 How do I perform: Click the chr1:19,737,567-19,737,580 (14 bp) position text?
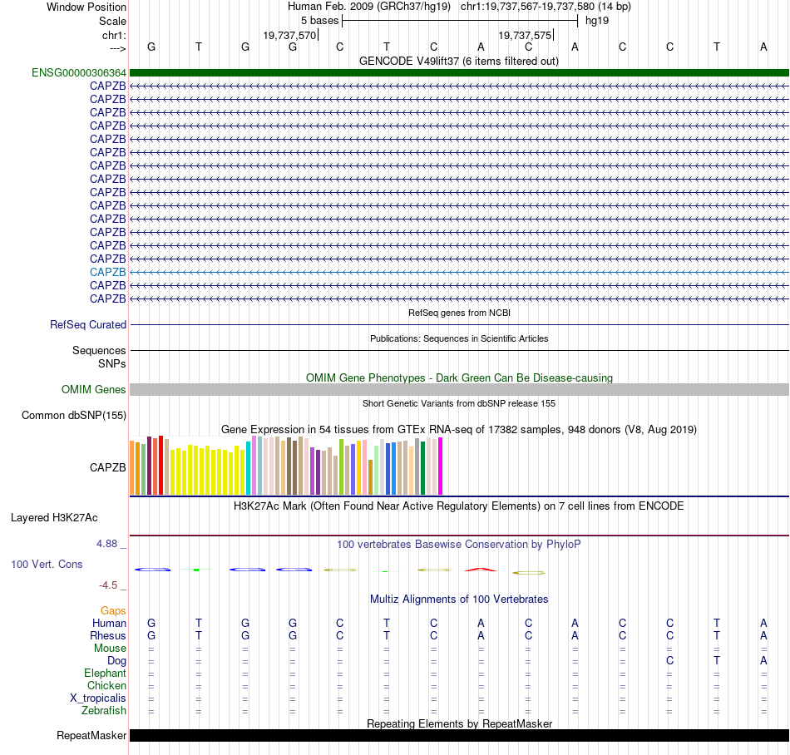tap(546, 7)
